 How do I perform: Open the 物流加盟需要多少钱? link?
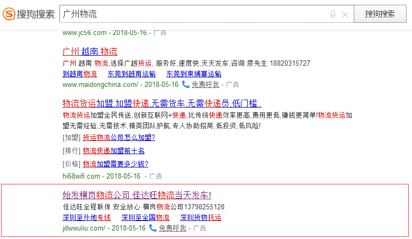point(115,164)
